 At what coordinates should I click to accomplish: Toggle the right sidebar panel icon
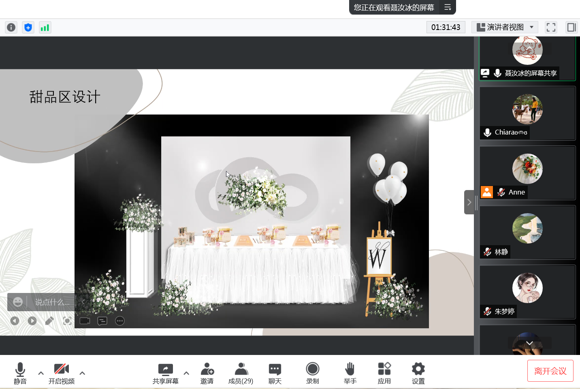571,27
